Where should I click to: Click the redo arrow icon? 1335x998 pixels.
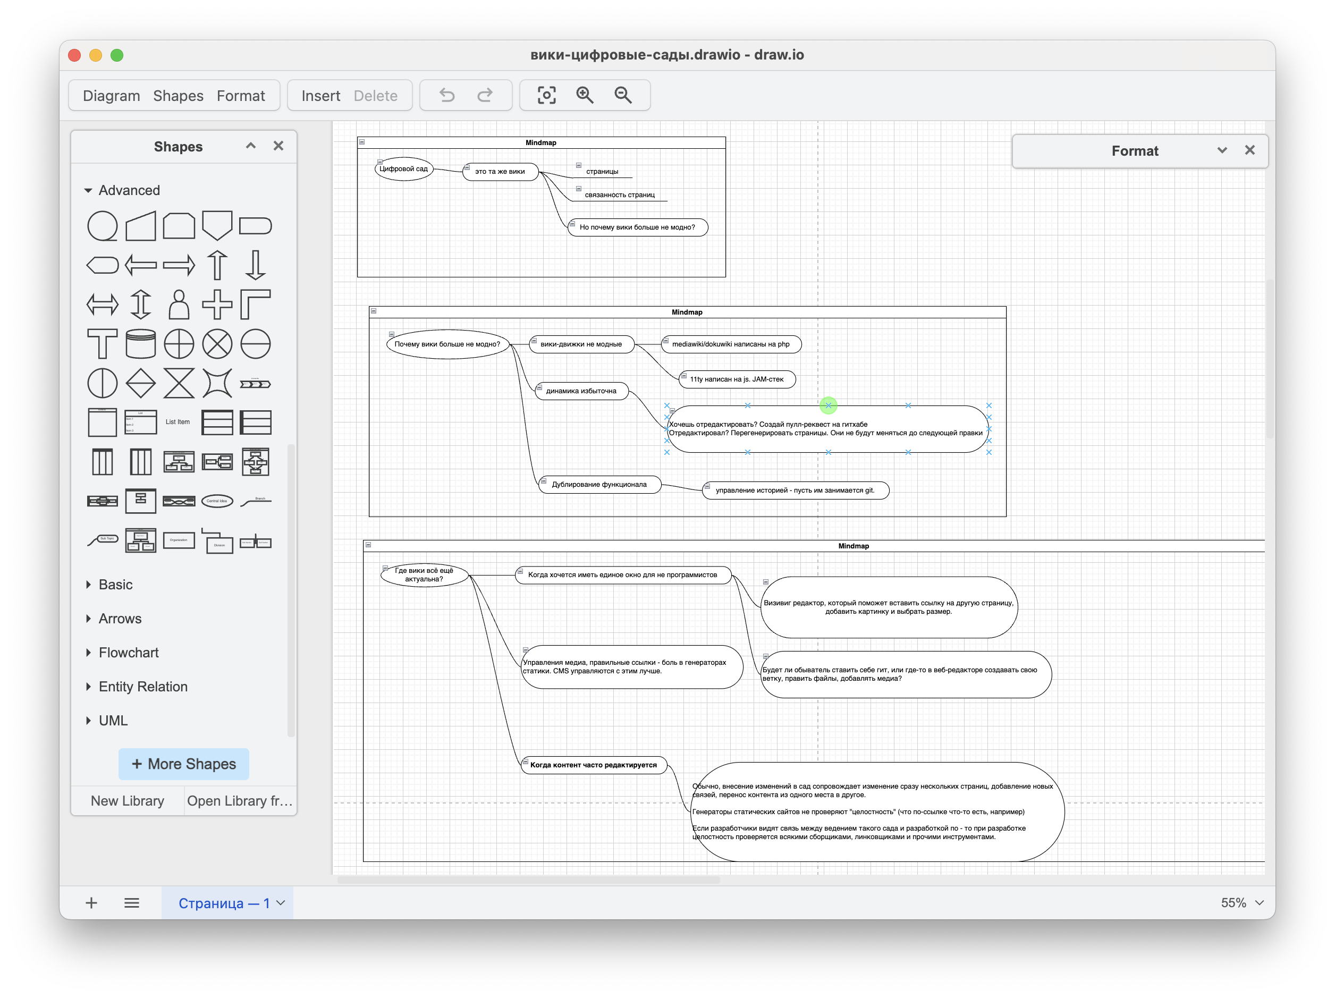coord(485,95)
